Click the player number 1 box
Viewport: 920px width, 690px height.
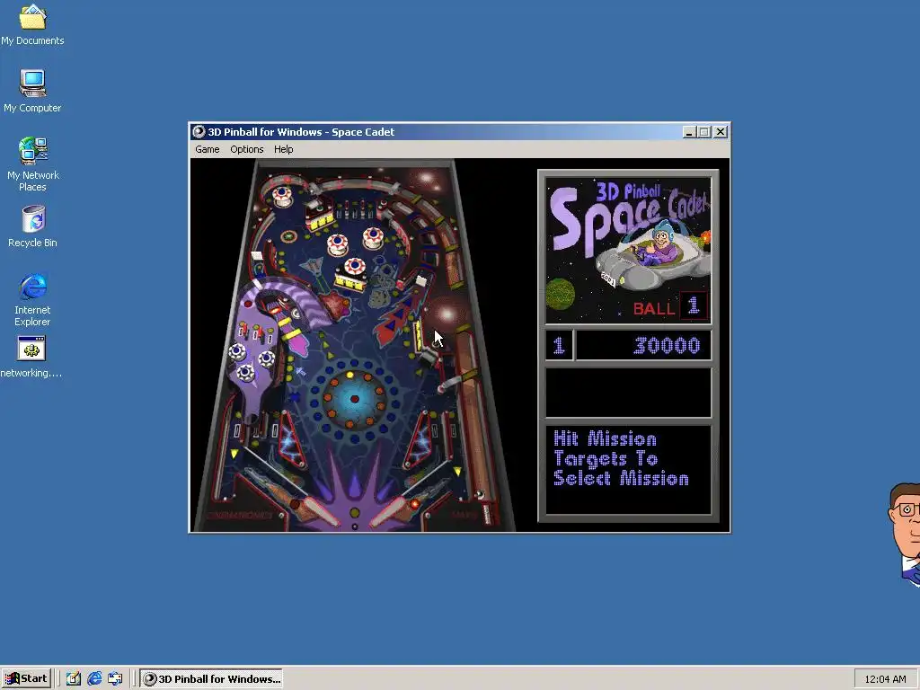point(559,346)
